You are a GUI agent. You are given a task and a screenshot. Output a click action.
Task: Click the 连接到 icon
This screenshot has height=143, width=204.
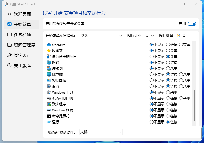(x=49, y=68)
